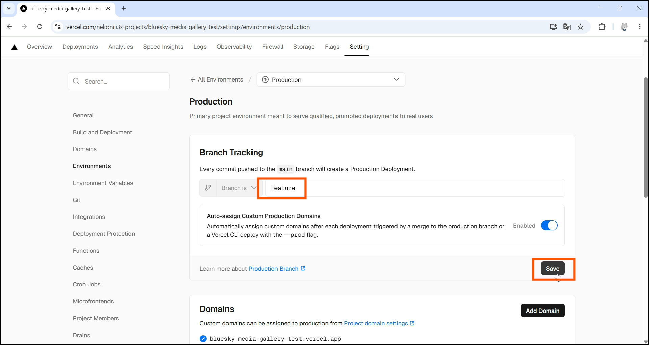649x345 pixels.
Task: Click bluesky-media-gallery-test.vercel.app domain text
Action: click(x=275, y=339)
